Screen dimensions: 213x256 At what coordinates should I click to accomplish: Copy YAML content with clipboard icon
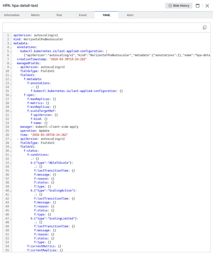point(204,27)
